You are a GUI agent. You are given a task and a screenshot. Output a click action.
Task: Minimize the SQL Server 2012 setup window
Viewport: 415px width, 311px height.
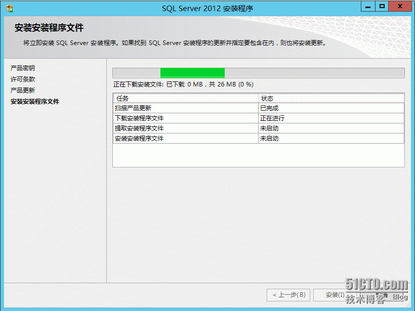pyautogui.click(x=368, y=7)
